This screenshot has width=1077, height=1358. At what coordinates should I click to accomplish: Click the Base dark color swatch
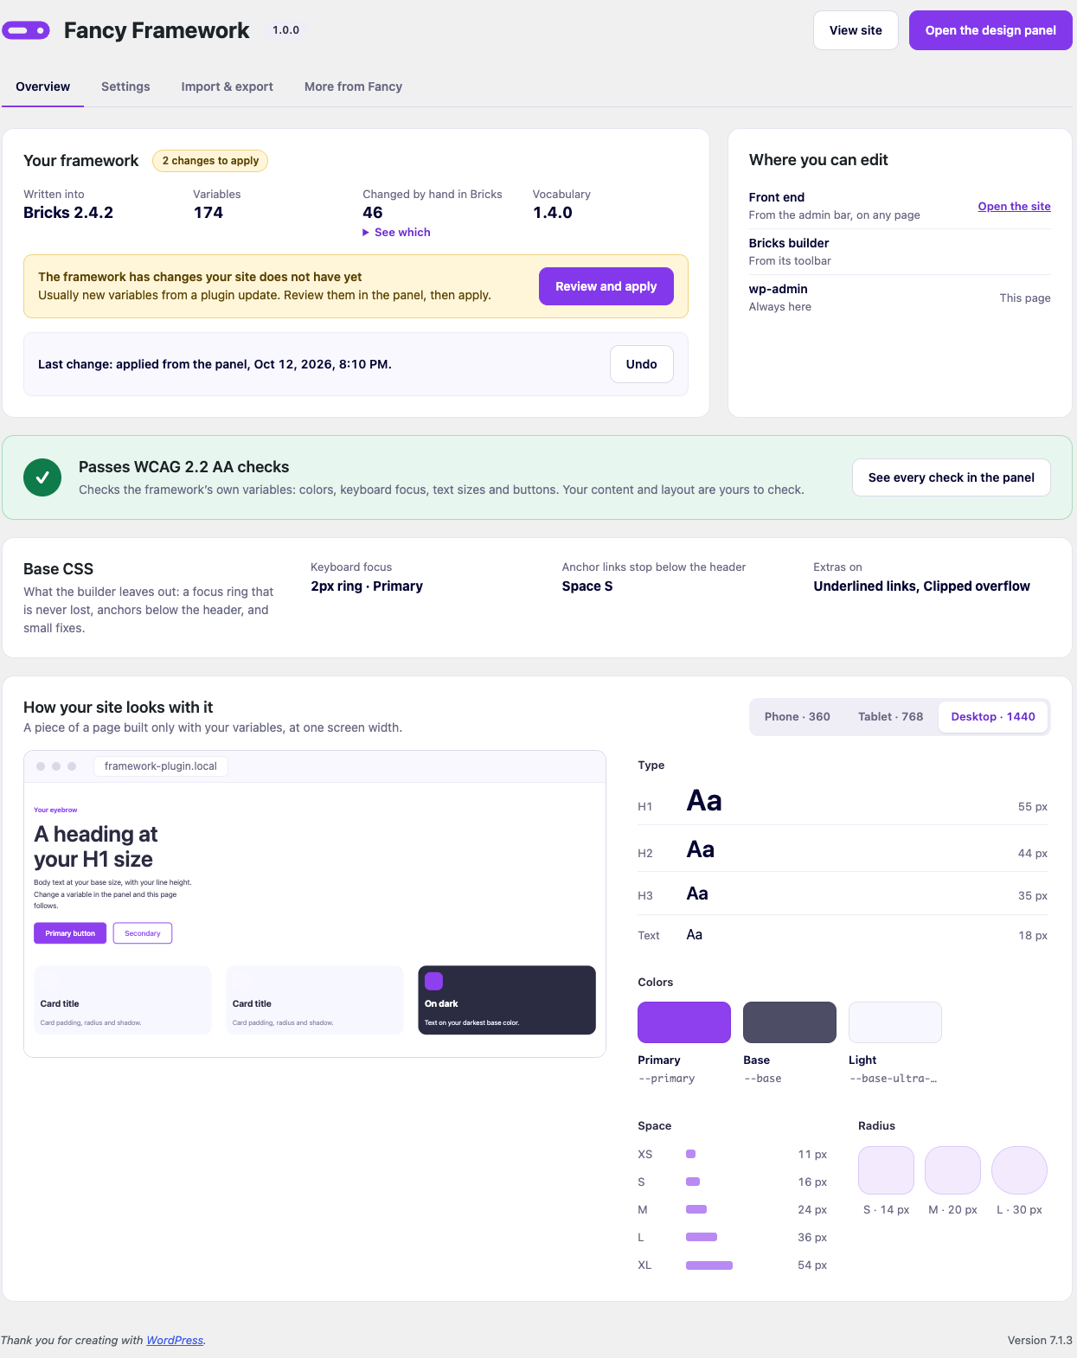pyautogui.click(x=789, y=1022)
